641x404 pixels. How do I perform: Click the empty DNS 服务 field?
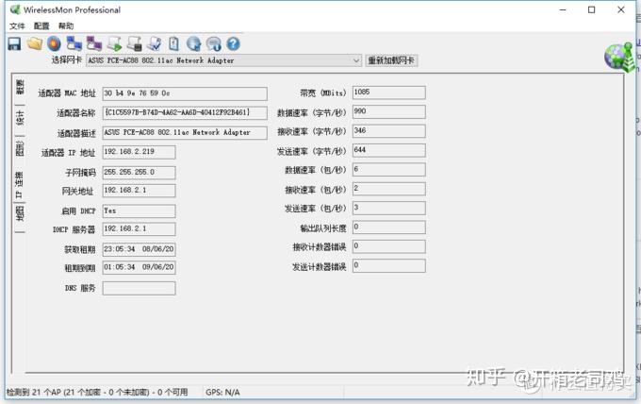[x=139, y=288]
